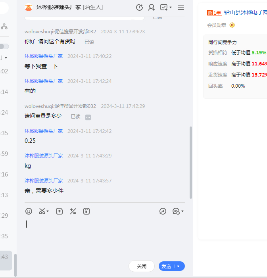The width and height of the screenshot is (267, 278).
Task: Open the quick-reply message dropdown
Action: point(178,211)
